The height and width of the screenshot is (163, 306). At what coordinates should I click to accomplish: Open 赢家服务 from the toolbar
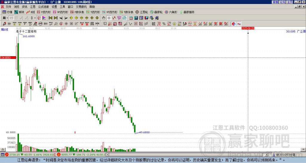(x=187, y=12)
